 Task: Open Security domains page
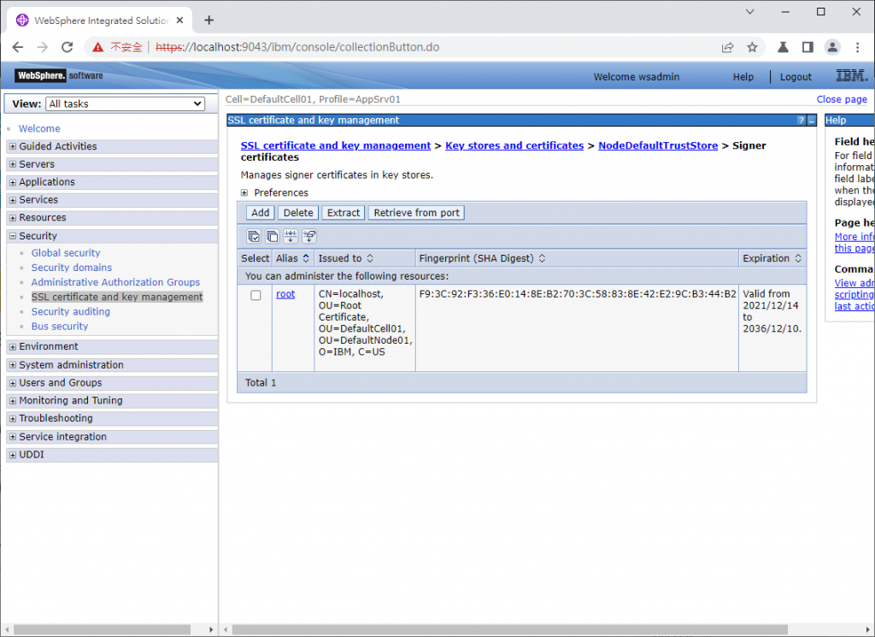(x=72, y=268)
